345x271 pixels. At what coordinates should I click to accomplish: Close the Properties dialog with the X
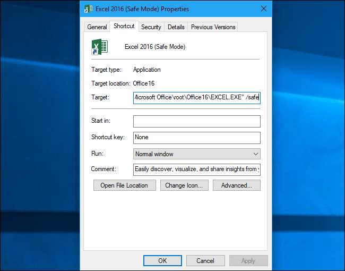263,9
